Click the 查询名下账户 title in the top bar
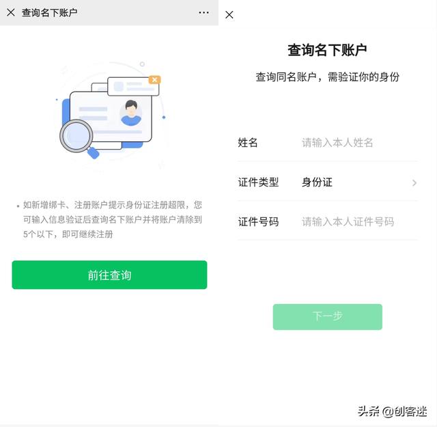 [x=50, y=12]
